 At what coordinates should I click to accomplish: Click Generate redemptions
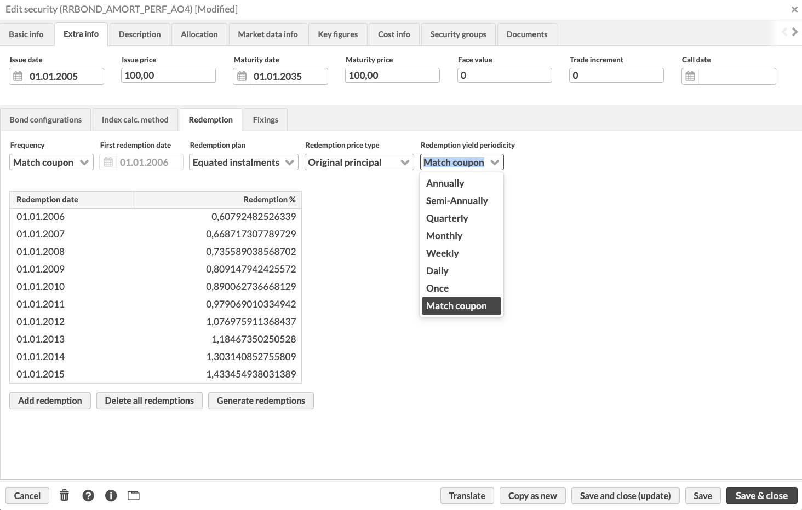pos(261,401)
